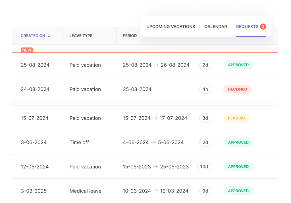Click period end date 26-08-2024
This screenshot has height=203, width=291.
click(175, 65)
